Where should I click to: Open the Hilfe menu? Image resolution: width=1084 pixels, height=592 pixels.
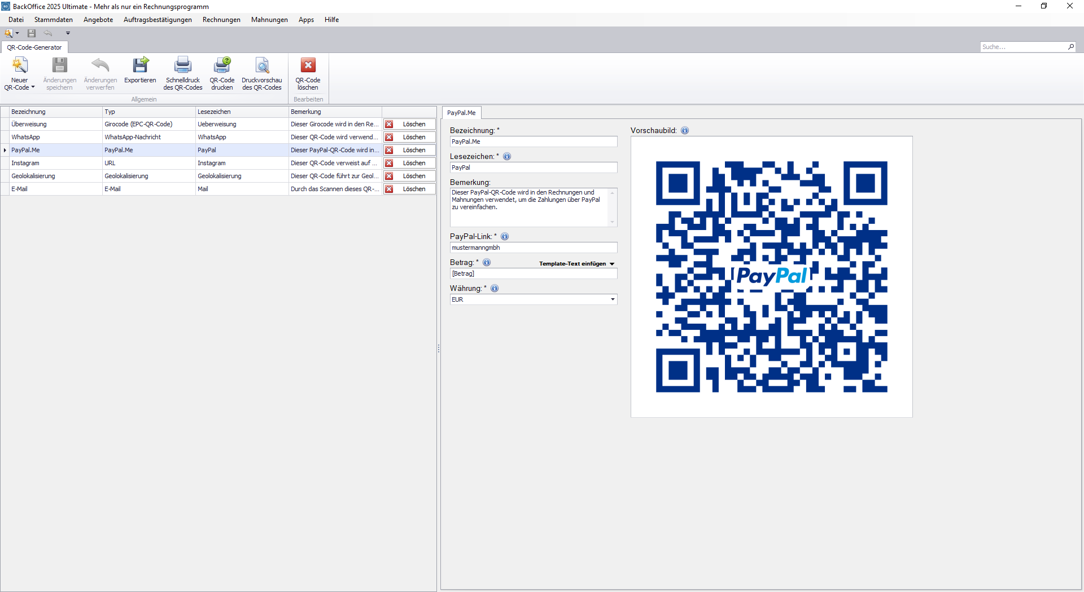click(x=331, y=20)
